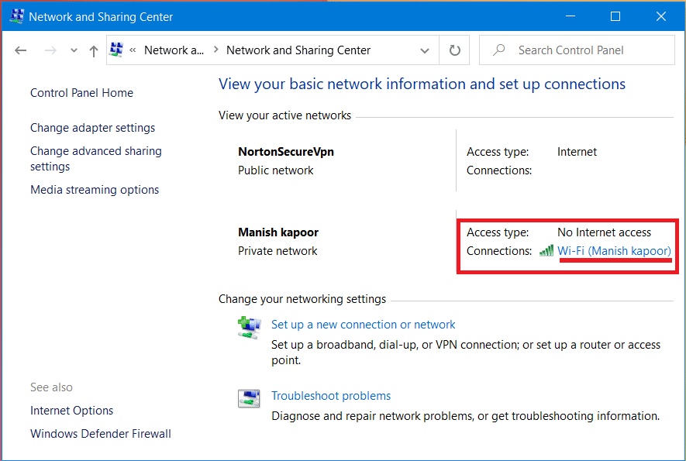Click the 'Public network' label
Viewport: 686px width, 461px height.
coord(276,170)
